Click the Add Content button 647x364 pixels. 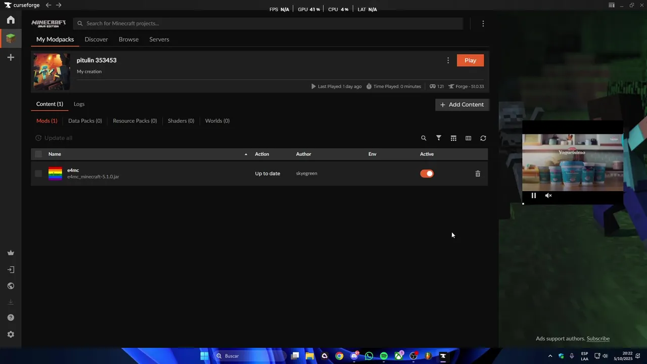pyautogui.click(x=462, y=105)
